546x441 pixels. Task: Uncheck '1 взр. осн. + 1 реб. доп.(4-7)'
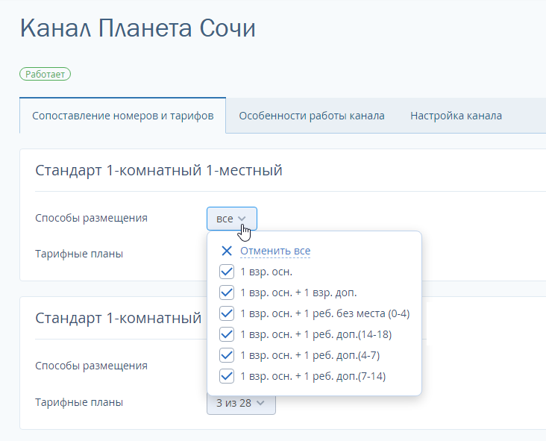coord(227,355)
